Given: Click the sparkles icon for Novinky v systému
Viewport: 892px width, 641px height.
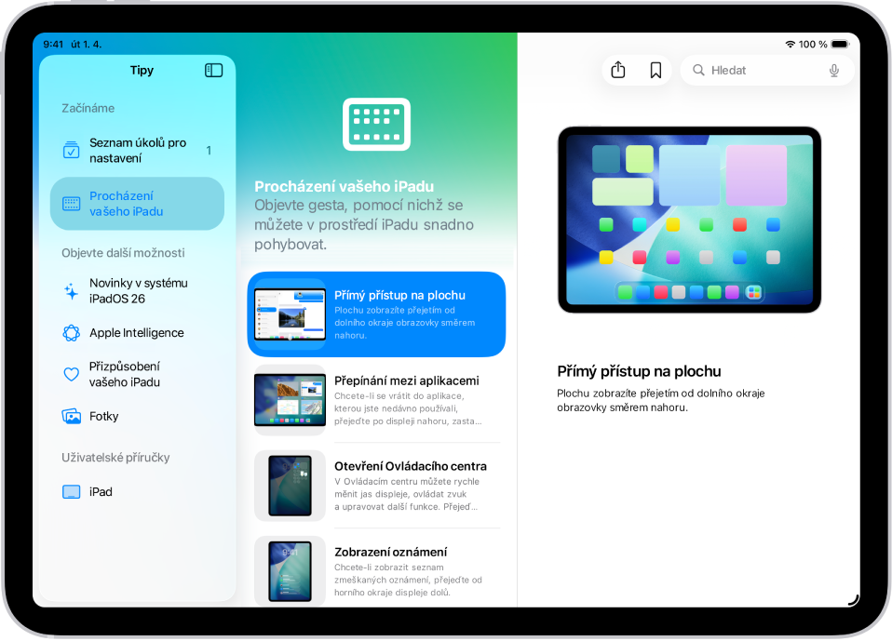Looking at the screenshot, I should point(71,291).
